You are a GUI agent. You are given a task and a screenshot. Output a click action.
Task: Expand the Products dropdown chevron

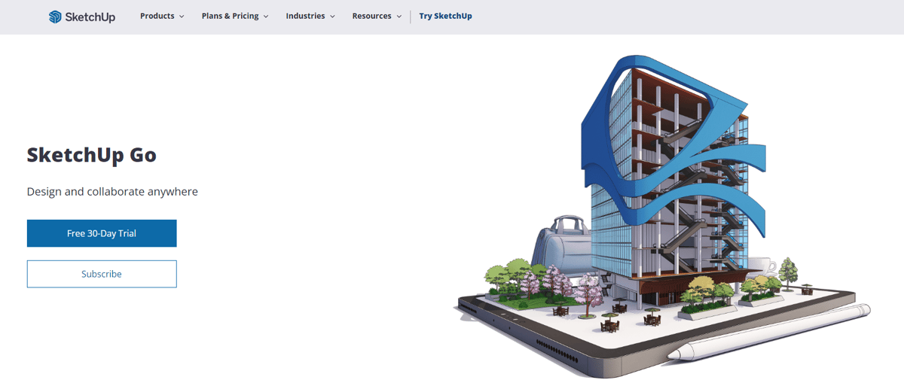182,17
